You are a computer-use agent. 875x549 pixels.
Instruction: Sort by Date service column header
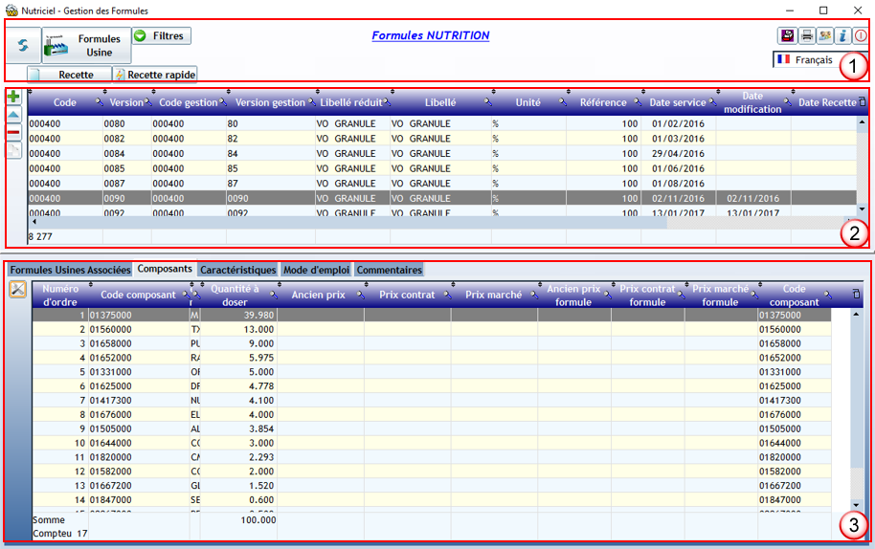click(678, 102)
